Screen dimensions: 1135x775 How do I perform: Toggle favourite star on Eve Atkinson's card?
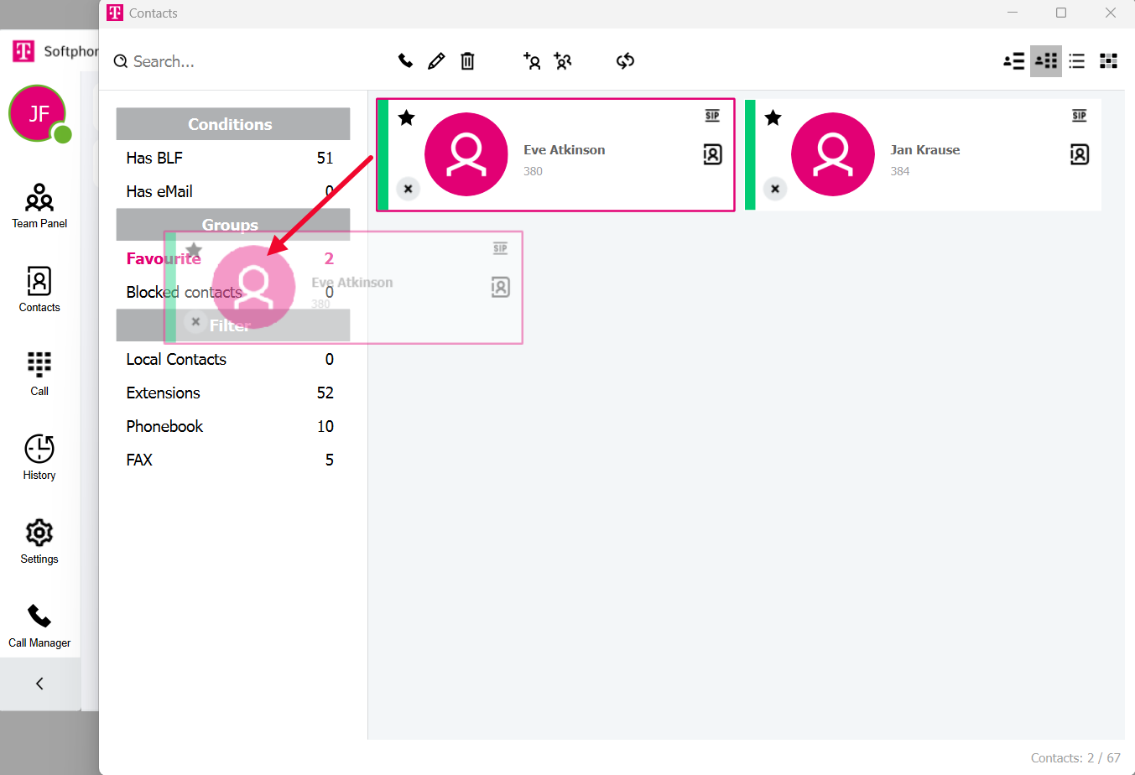[x=407, y=118]
